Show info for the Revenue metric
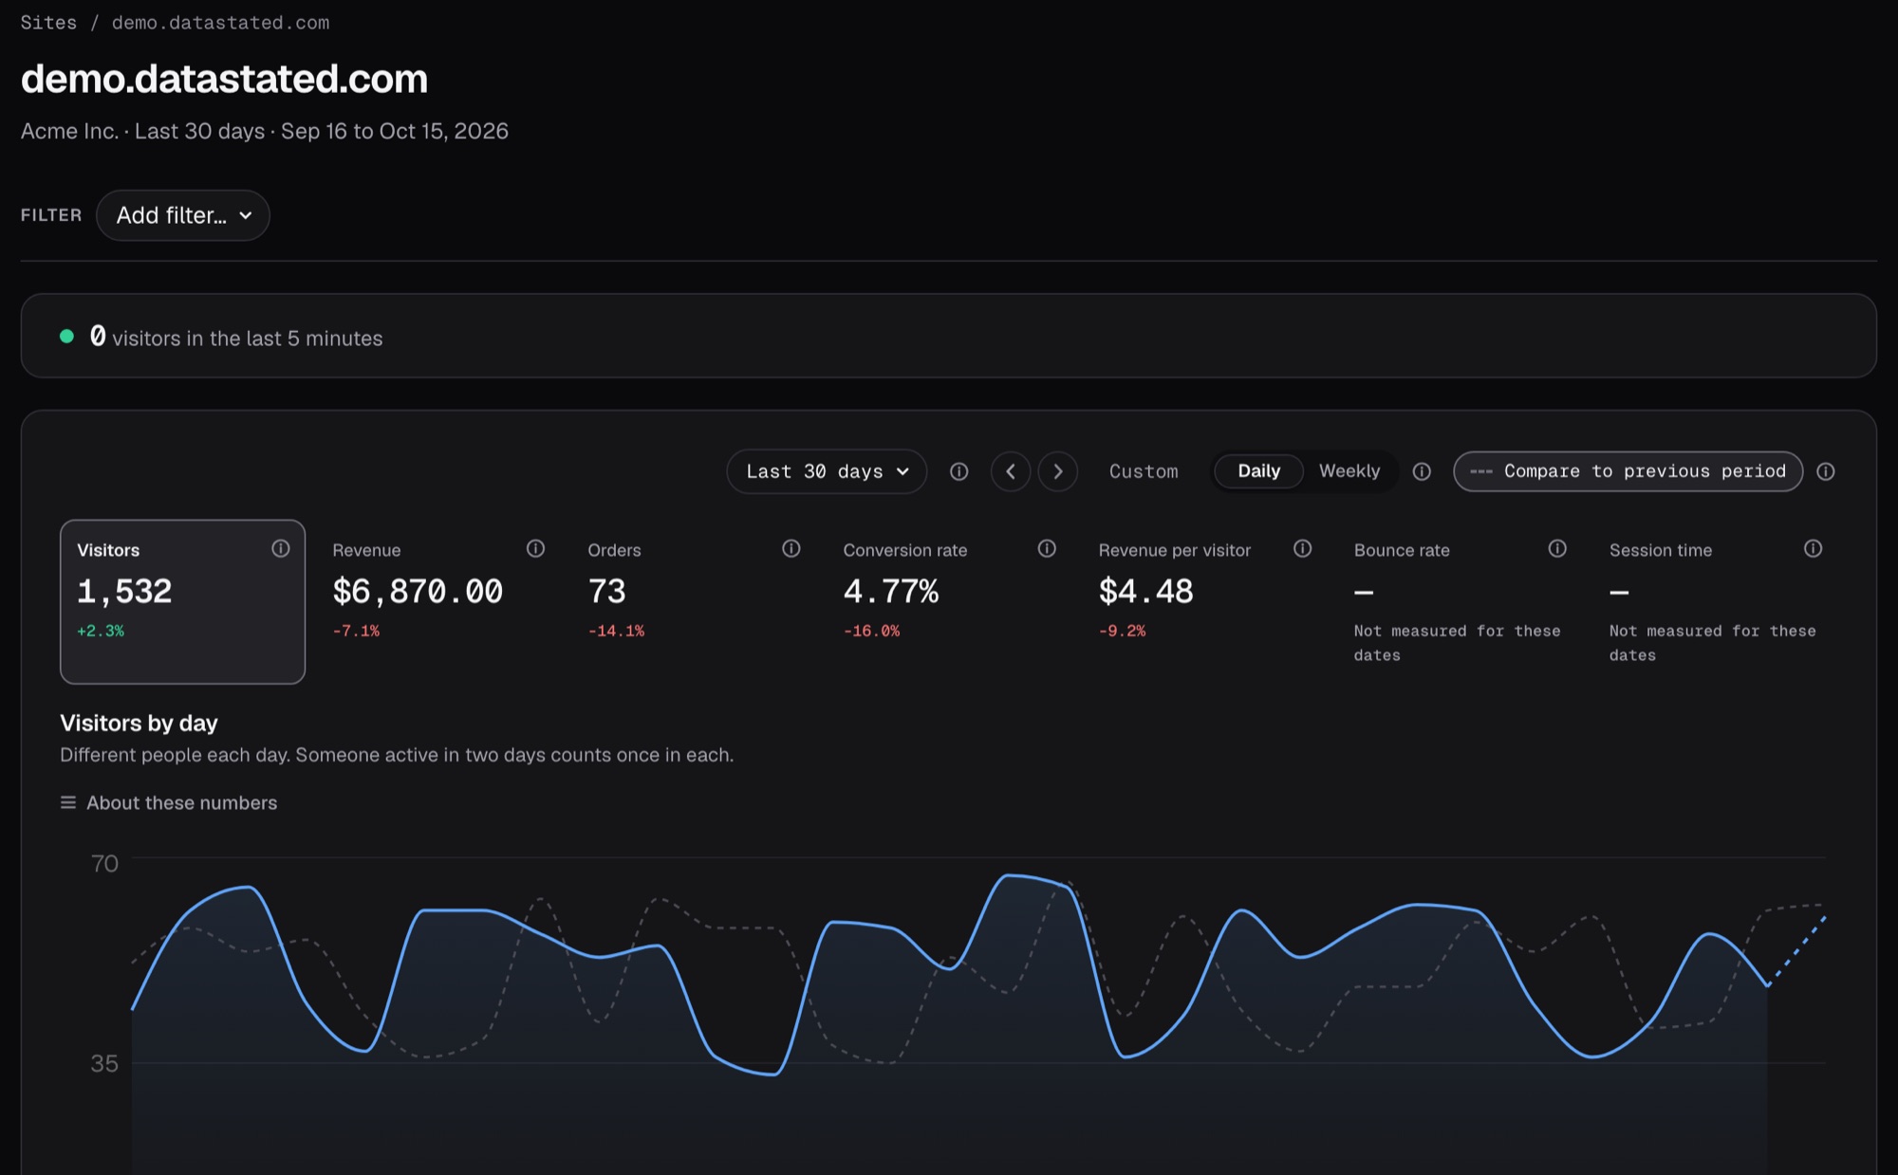The width and height of the screenshot is (1898, 1175). pos(536,548)
